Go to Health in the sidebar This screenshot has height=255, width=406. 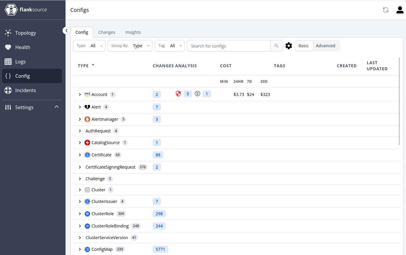point(23,47)
